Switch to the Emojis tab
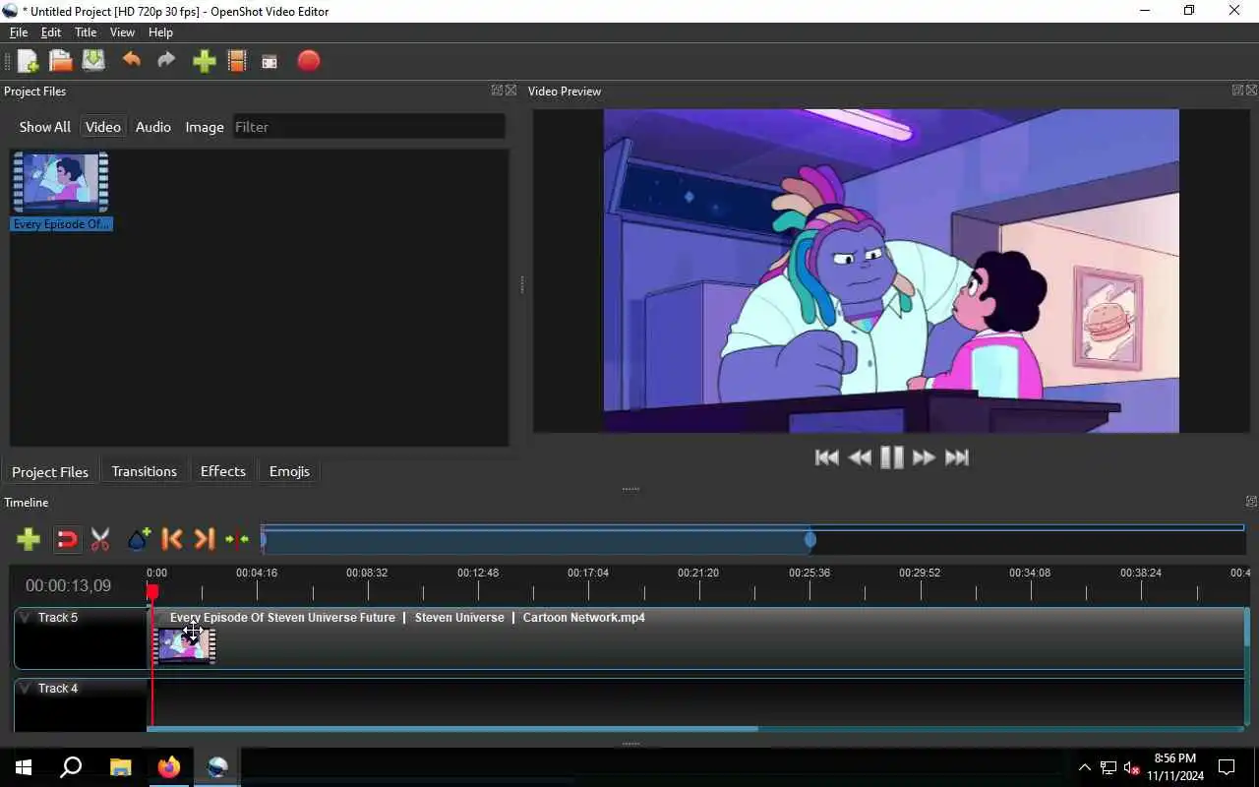This screenshot has width=1259, height=787. click(x=289, y=471)
